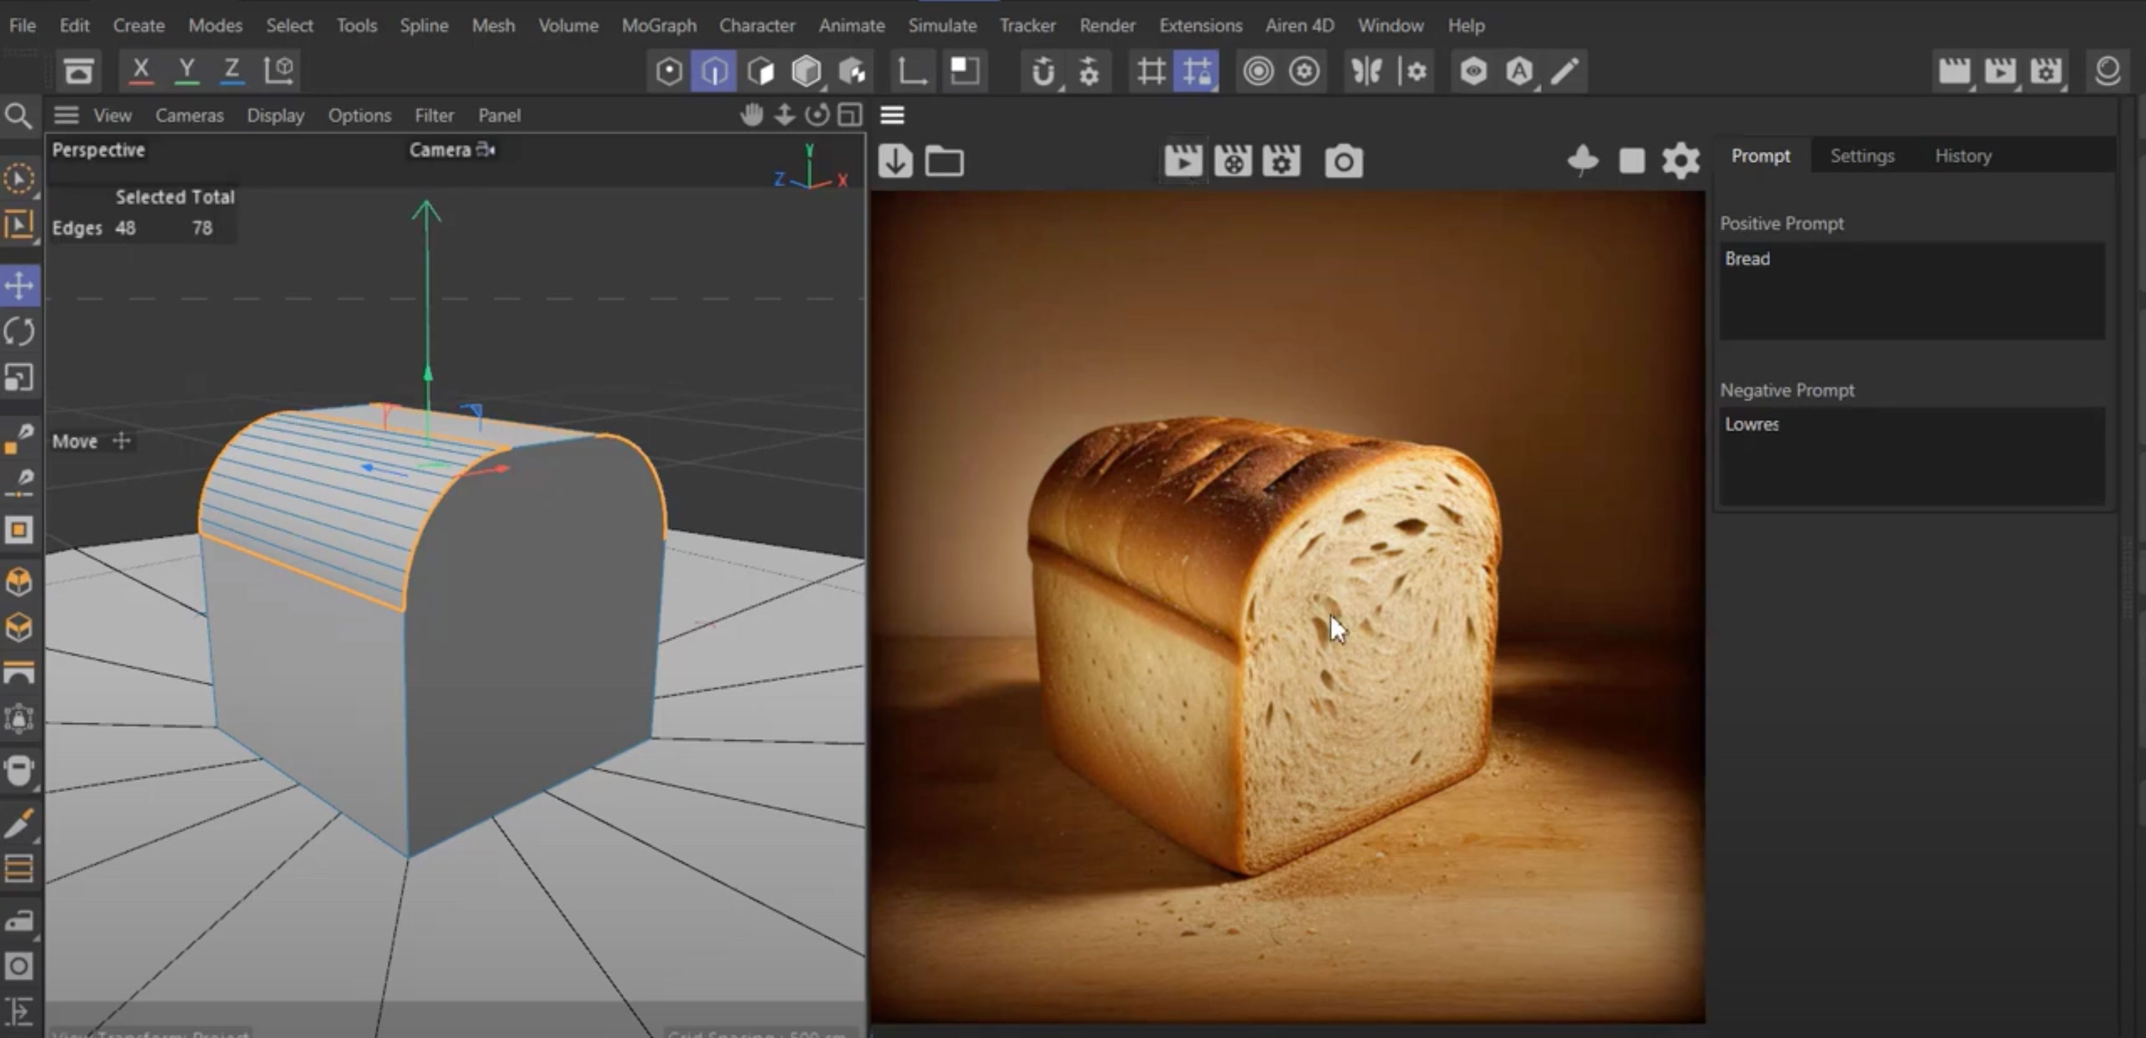Toggle Soft Selection circle icon

pos(1258,71)
